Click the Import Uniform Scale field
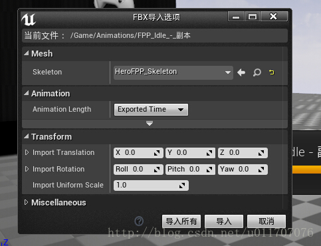Image resolution: width=321 pixels, height=246 pixels. 151,185
